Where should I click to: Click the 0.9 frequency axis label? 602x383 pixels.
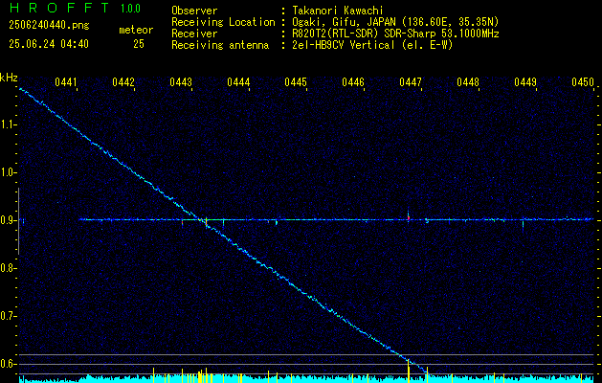click(8, 220)
